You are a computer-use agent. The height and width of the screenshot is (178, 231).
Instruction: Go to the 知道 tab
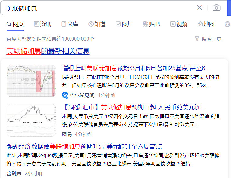97,24
